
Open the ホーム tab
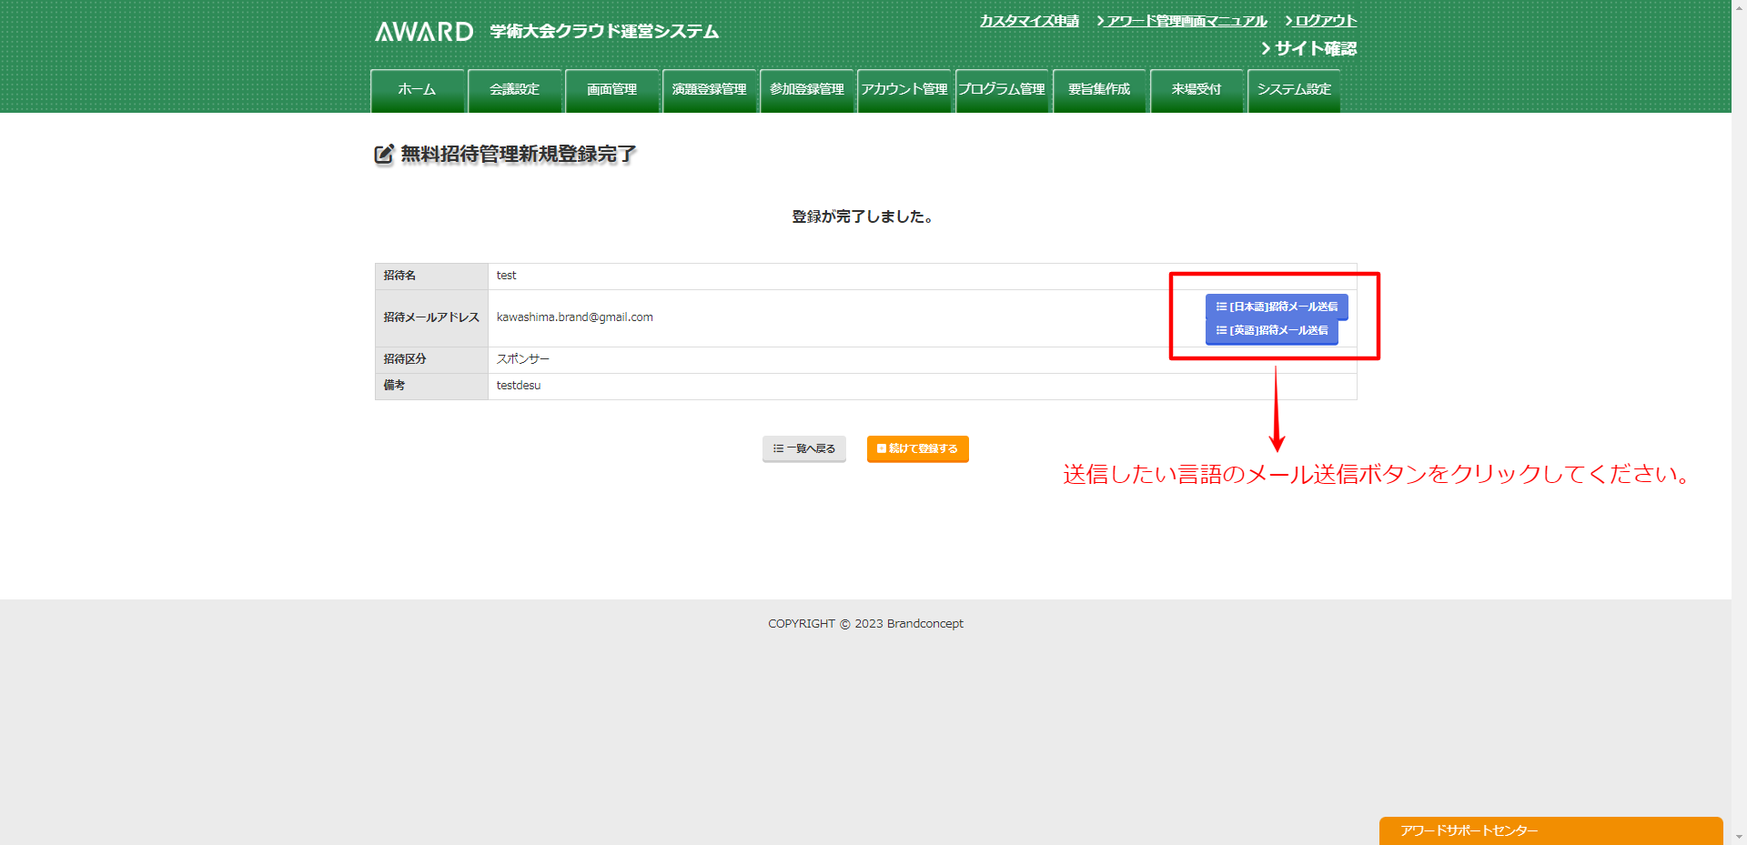417,90
